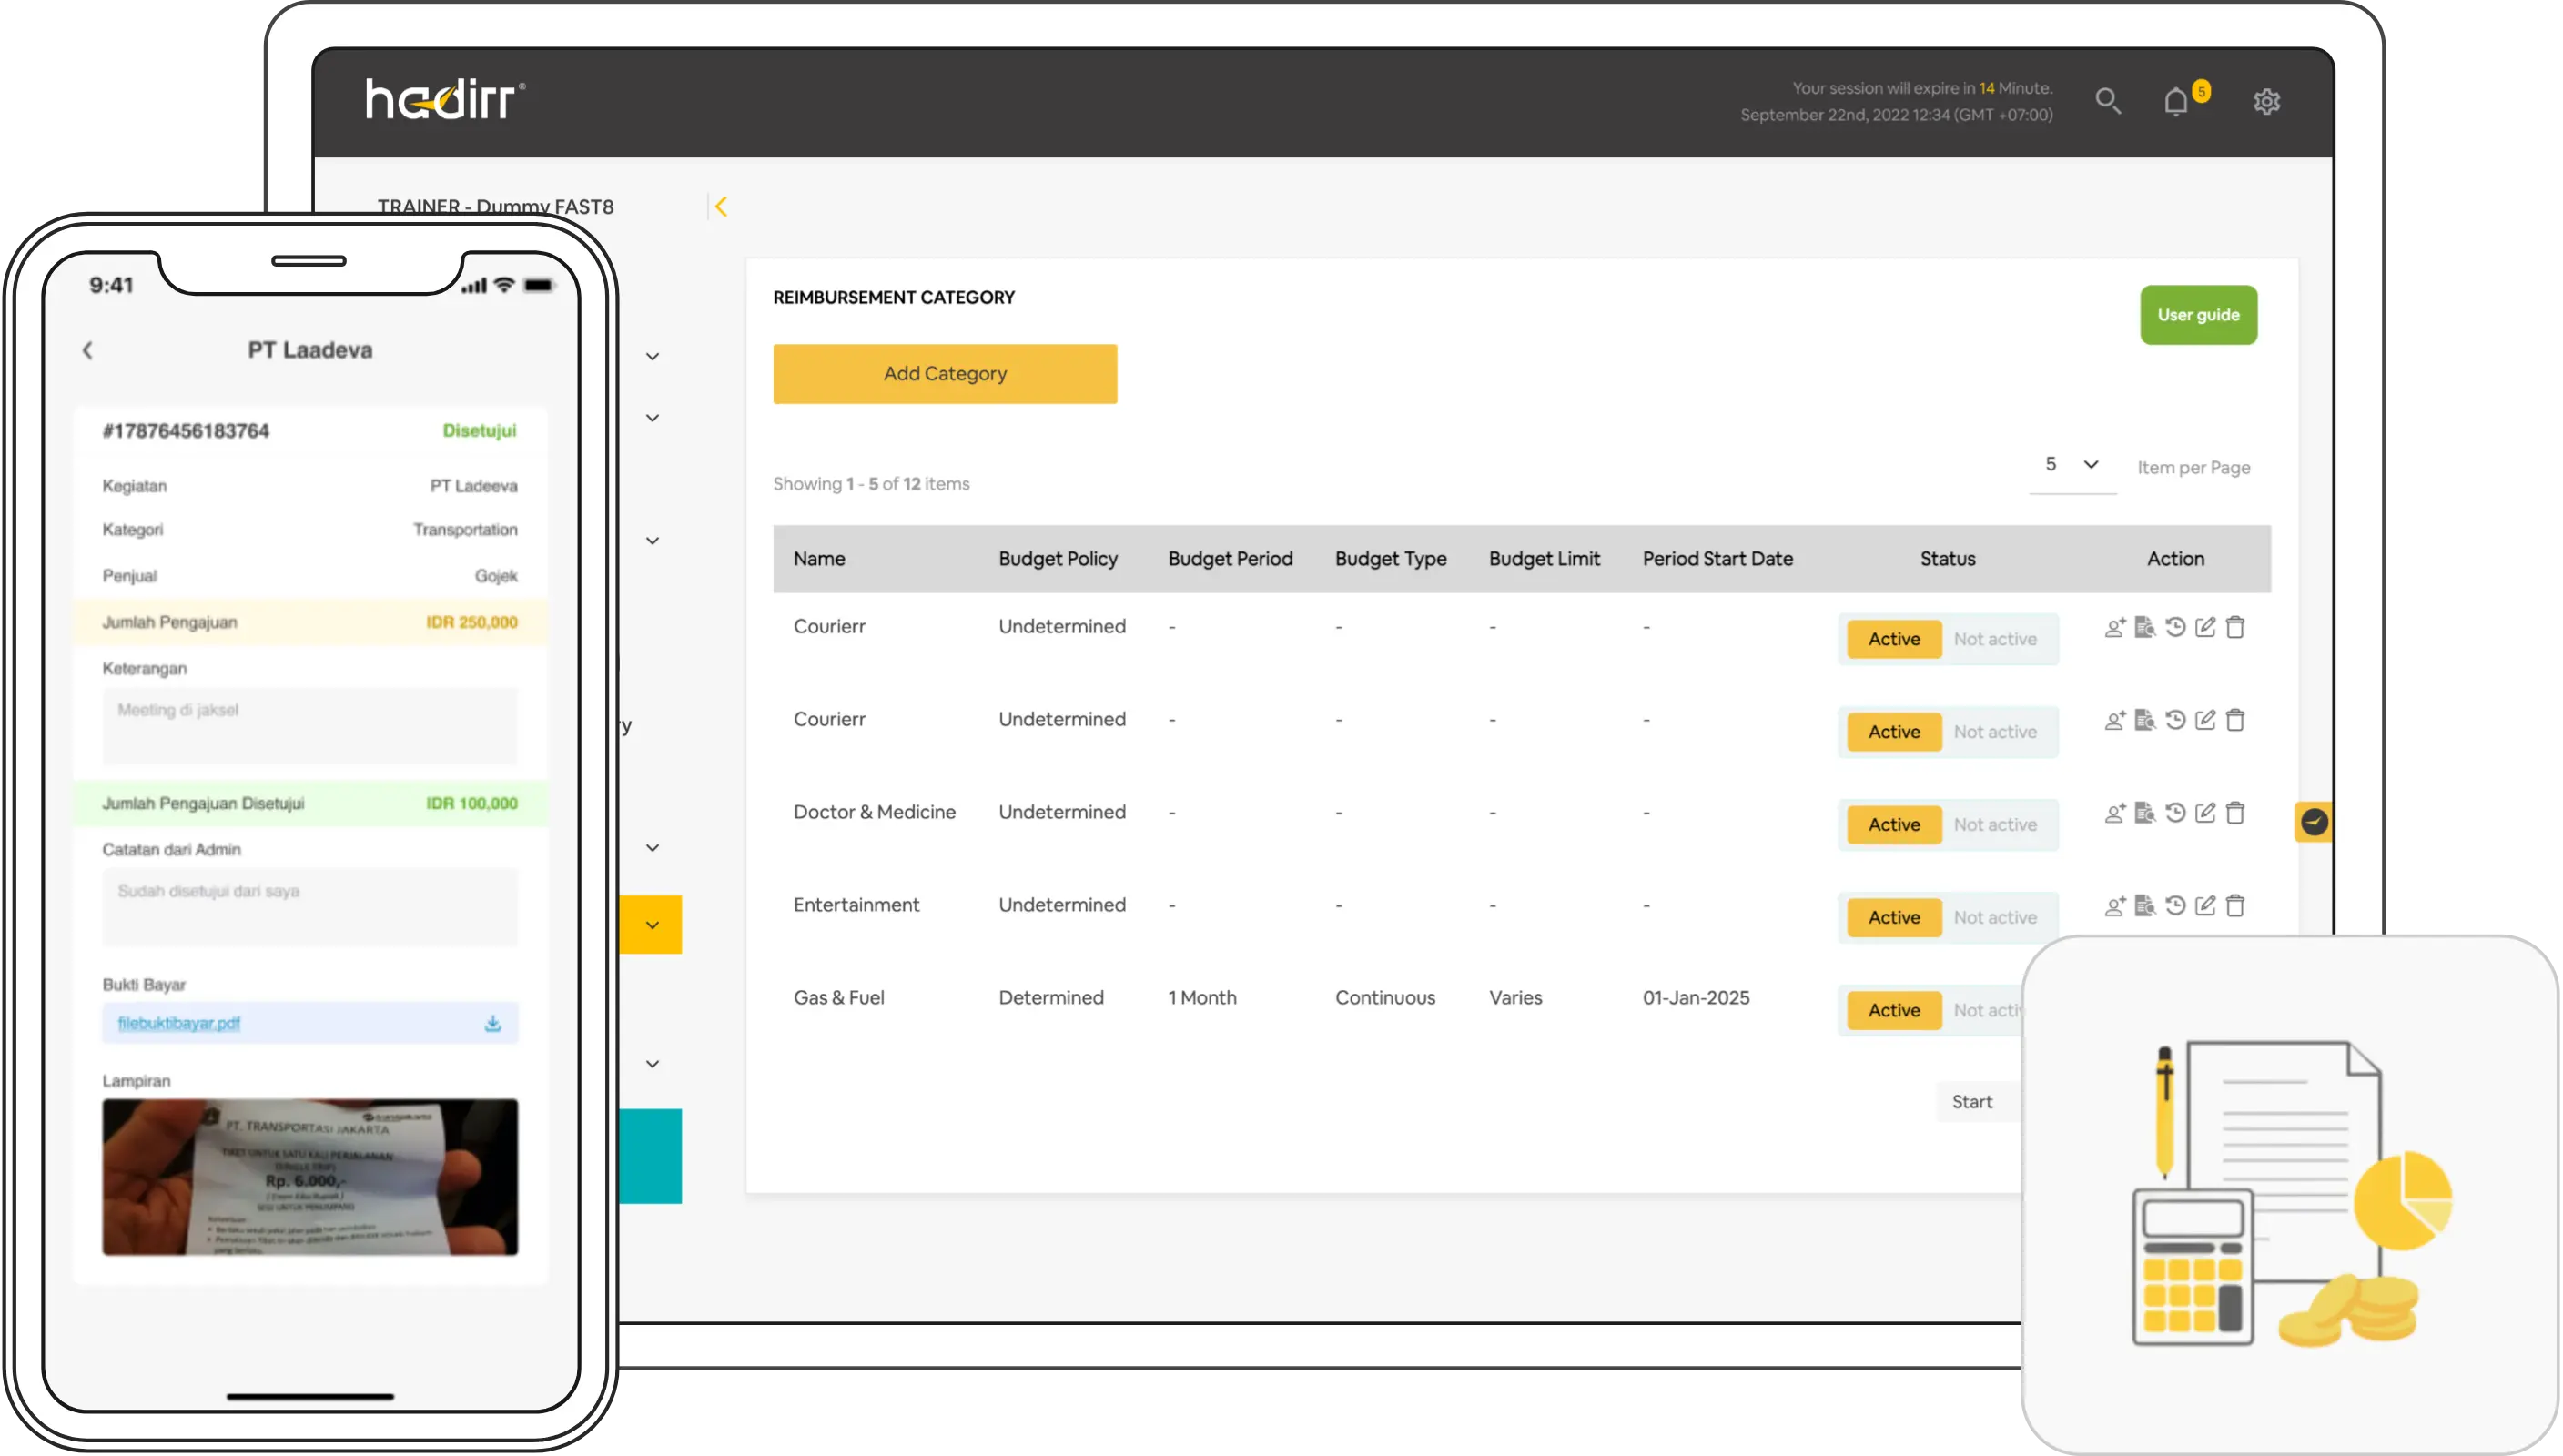Image resolution: width=2563 pixels, height=1456 pixels.
Task: Open the 5 items per page dropdown
Action: (x=2072, y=465)
